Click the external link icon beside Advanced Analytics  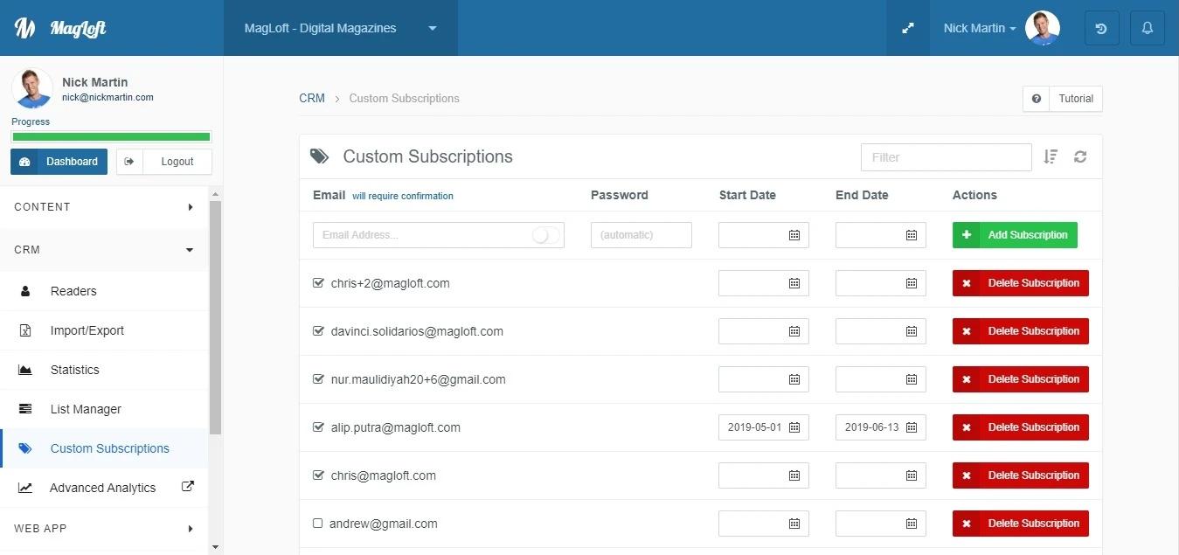(x=187, y=487)
